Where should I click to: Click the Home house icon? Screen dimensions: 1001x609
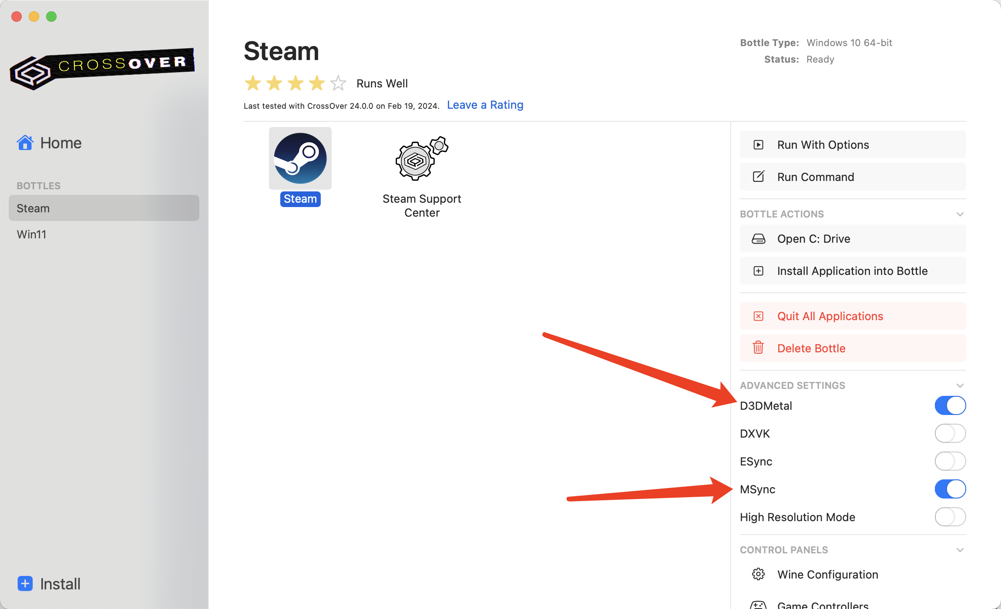click(x=25, y=143)
